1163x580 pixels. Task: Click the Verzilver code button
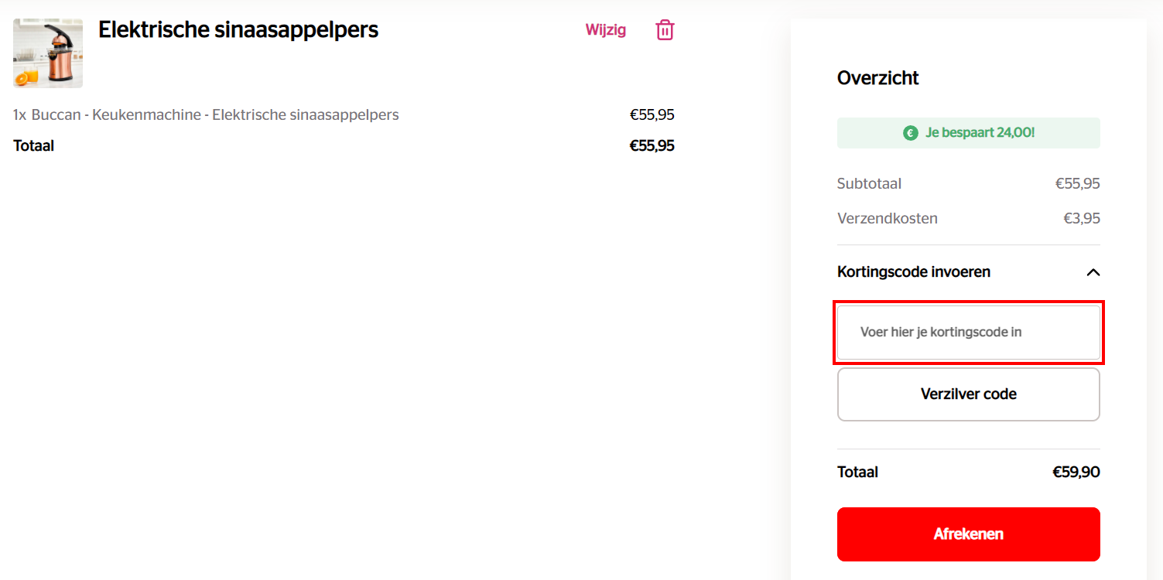(x=969, y=394)
